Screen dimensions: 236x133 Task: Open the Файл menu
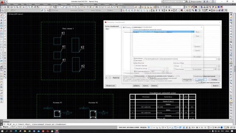[8, 4]
